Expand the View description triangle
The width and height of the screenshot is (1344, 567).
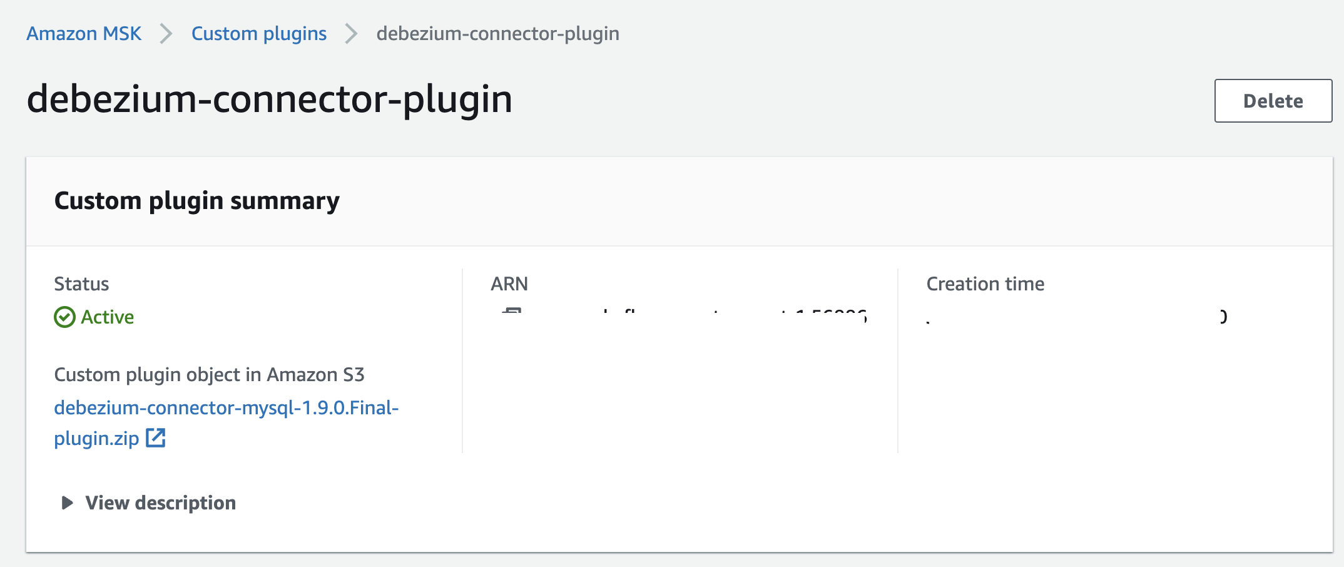67,503
